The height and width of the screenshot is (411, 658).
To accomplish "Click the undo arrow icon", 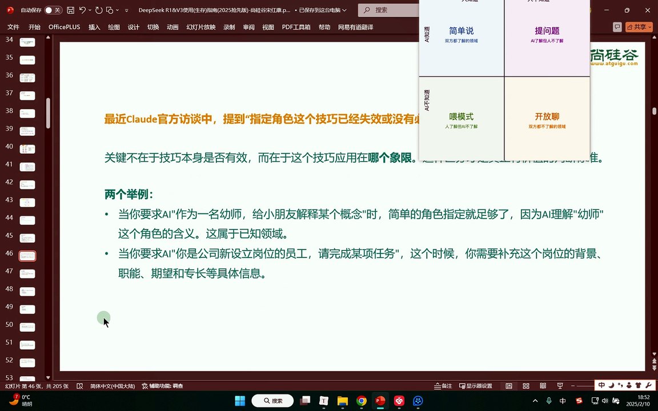I will [83, 10].
